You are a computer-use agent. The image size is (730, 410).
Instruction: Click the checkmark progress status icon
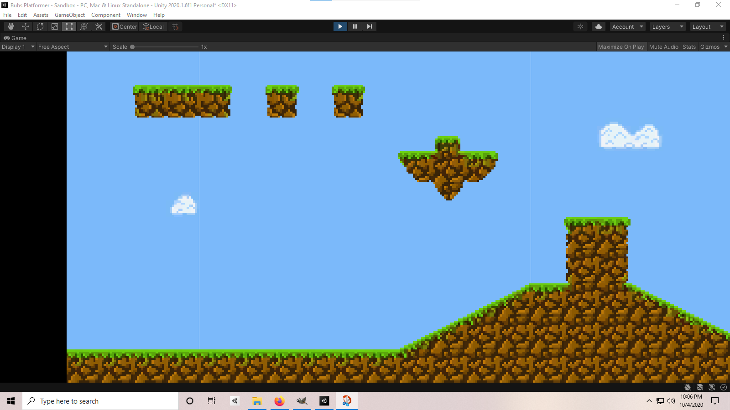tap(724, 387)
